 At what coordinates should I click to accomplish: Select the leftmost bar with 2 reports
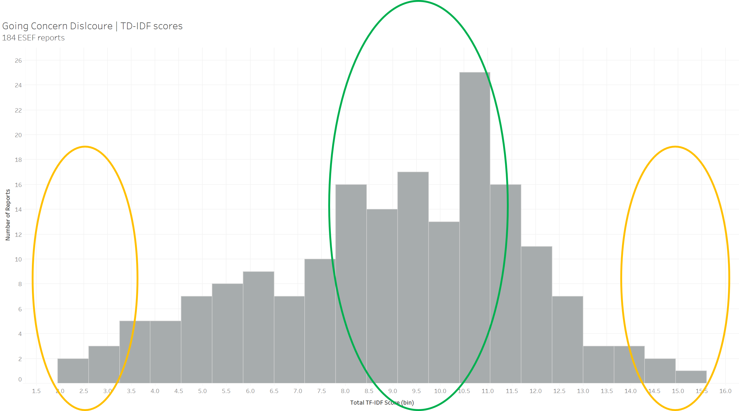[x=73, y=371]
